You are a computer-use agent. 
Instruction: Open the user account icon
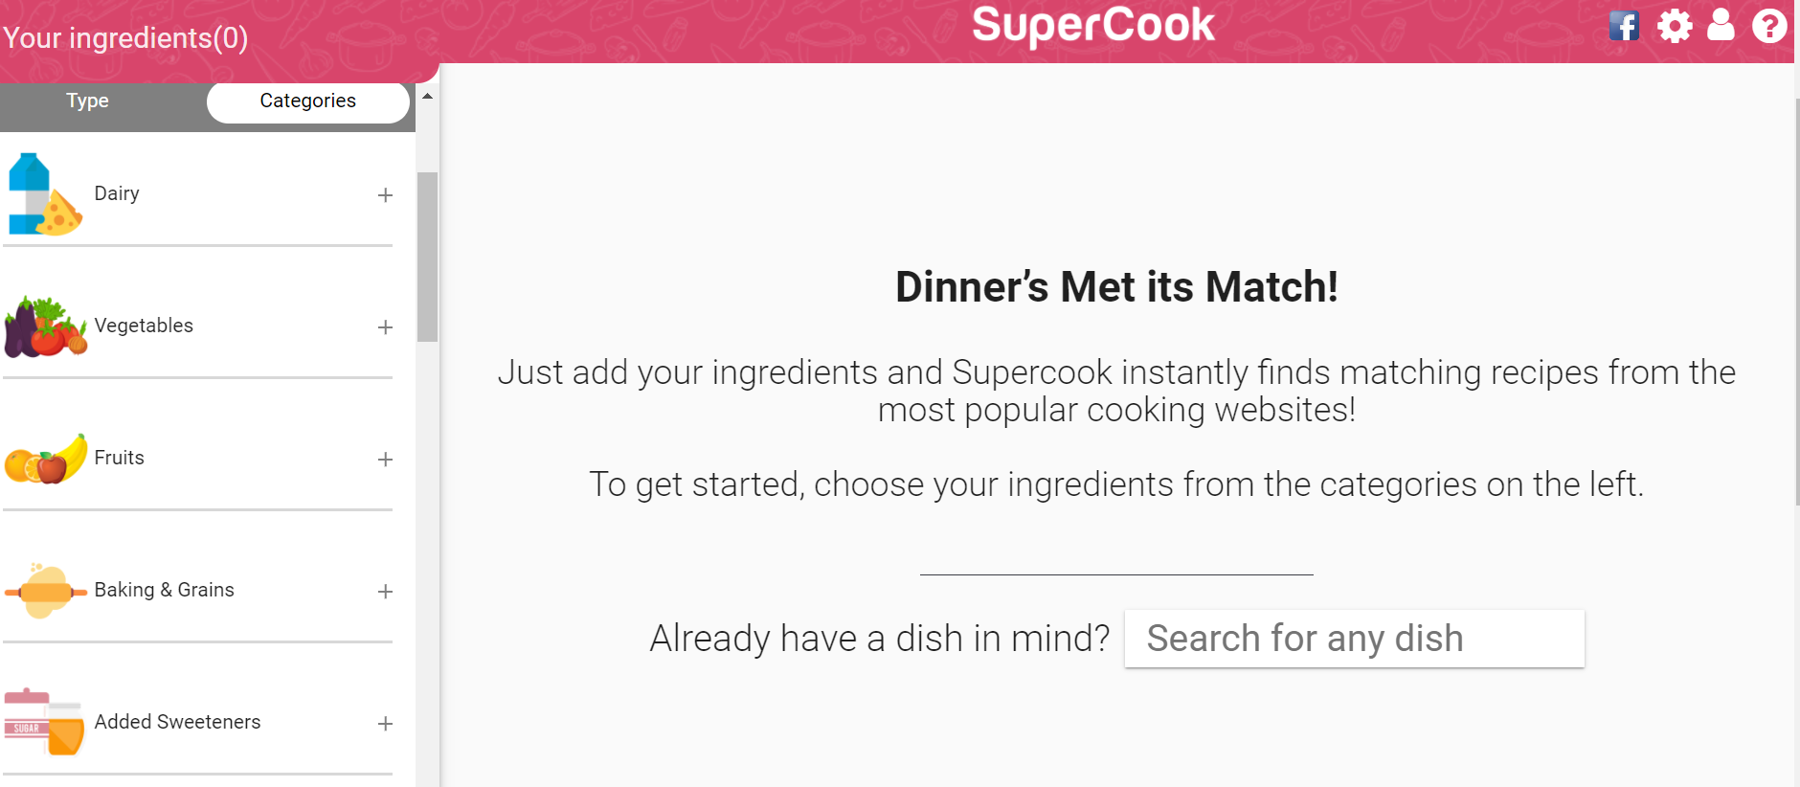pyautogui.click(x=1721, y=24)
